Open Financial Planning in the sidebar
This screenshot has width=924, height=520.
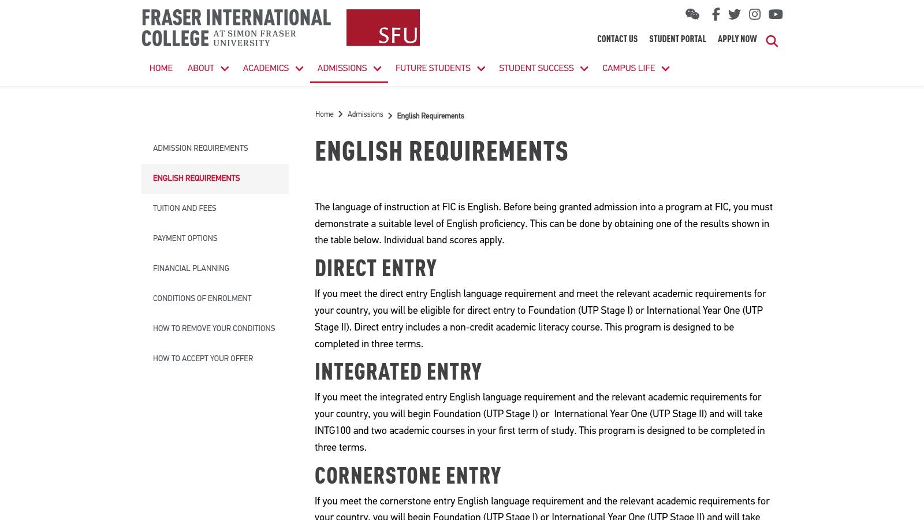tap(215, 269)
